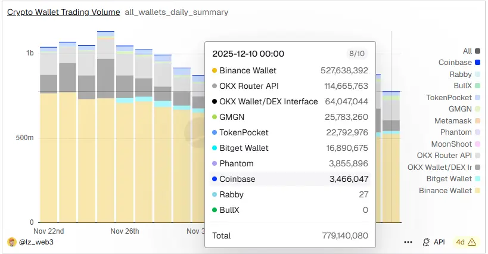Select the Binance Wallet row in tooltip
This screenshot has height=254, width=488.
tap(290, 70)
